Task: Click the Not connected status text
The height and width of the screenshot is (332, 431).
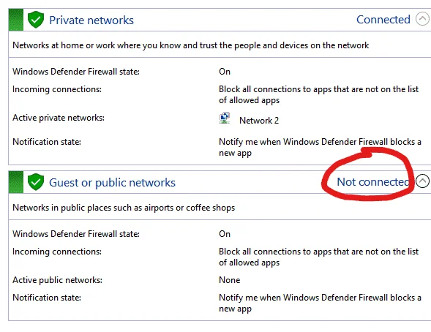Action: [x=373, y=182]
